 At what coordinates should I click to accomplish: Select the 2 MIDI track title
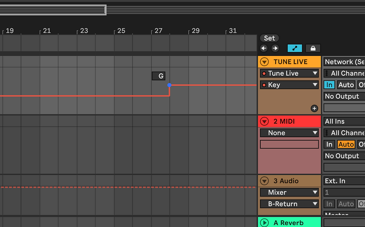click(x=284, y=122)
